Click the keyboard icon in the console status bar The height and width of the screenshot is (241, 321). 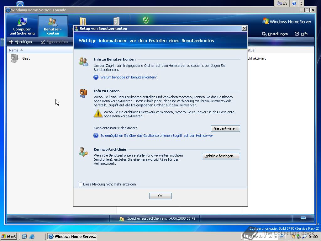pos(303,218)
